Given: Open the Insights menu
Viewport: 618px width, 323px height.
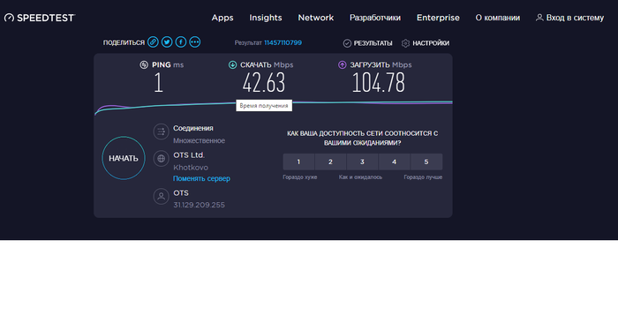Looking at the screenshot, I should (x=266, y=18).
